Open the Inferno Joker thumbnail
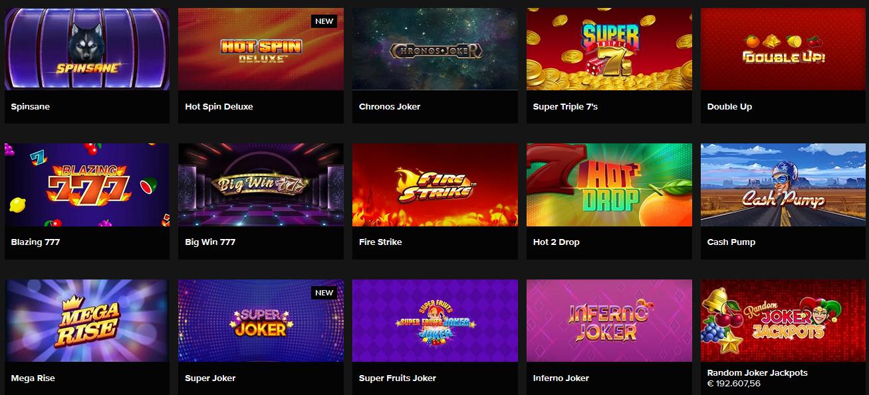The width and height of the screenshot is (869, 395). pos(609,321)
